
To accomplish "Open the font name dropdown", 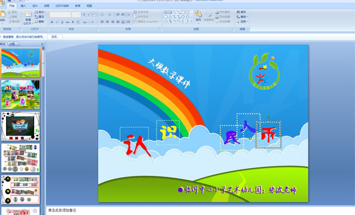I will tap(60, 15).
